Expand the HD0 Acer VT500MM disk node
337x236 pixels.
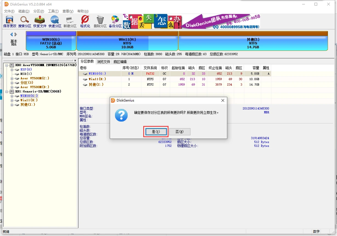pos(6,65)
